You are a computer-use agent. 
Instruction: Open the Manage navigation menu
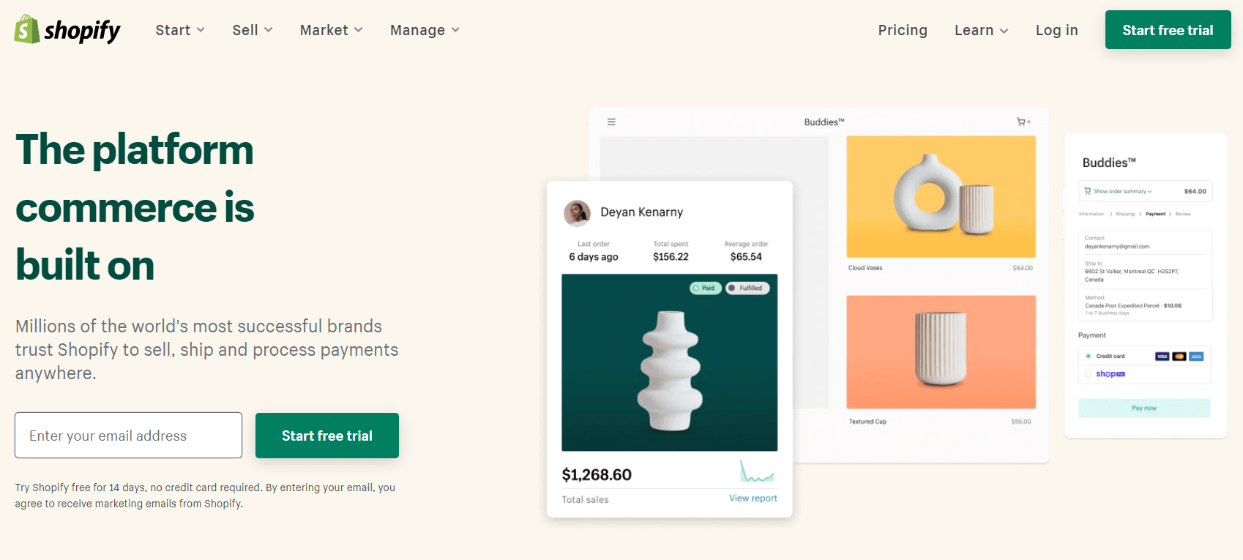(x=425, y=30)
